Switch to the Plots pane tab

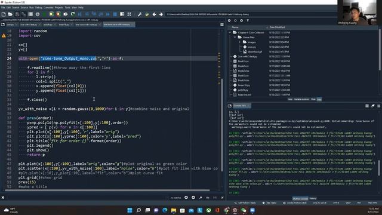pyautogui.click(x=313, y=100)
